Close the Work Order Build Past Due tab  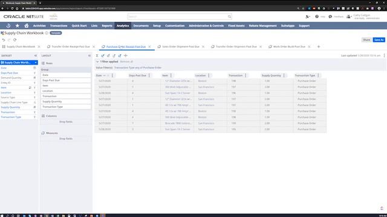point(309,46)
